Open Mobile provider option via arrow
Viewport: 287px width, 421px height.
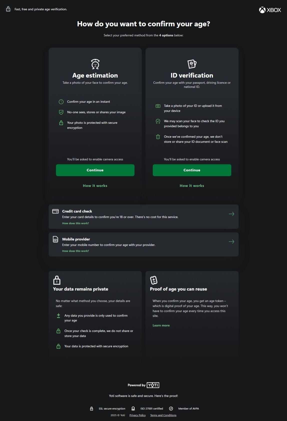tap(231, 242)
